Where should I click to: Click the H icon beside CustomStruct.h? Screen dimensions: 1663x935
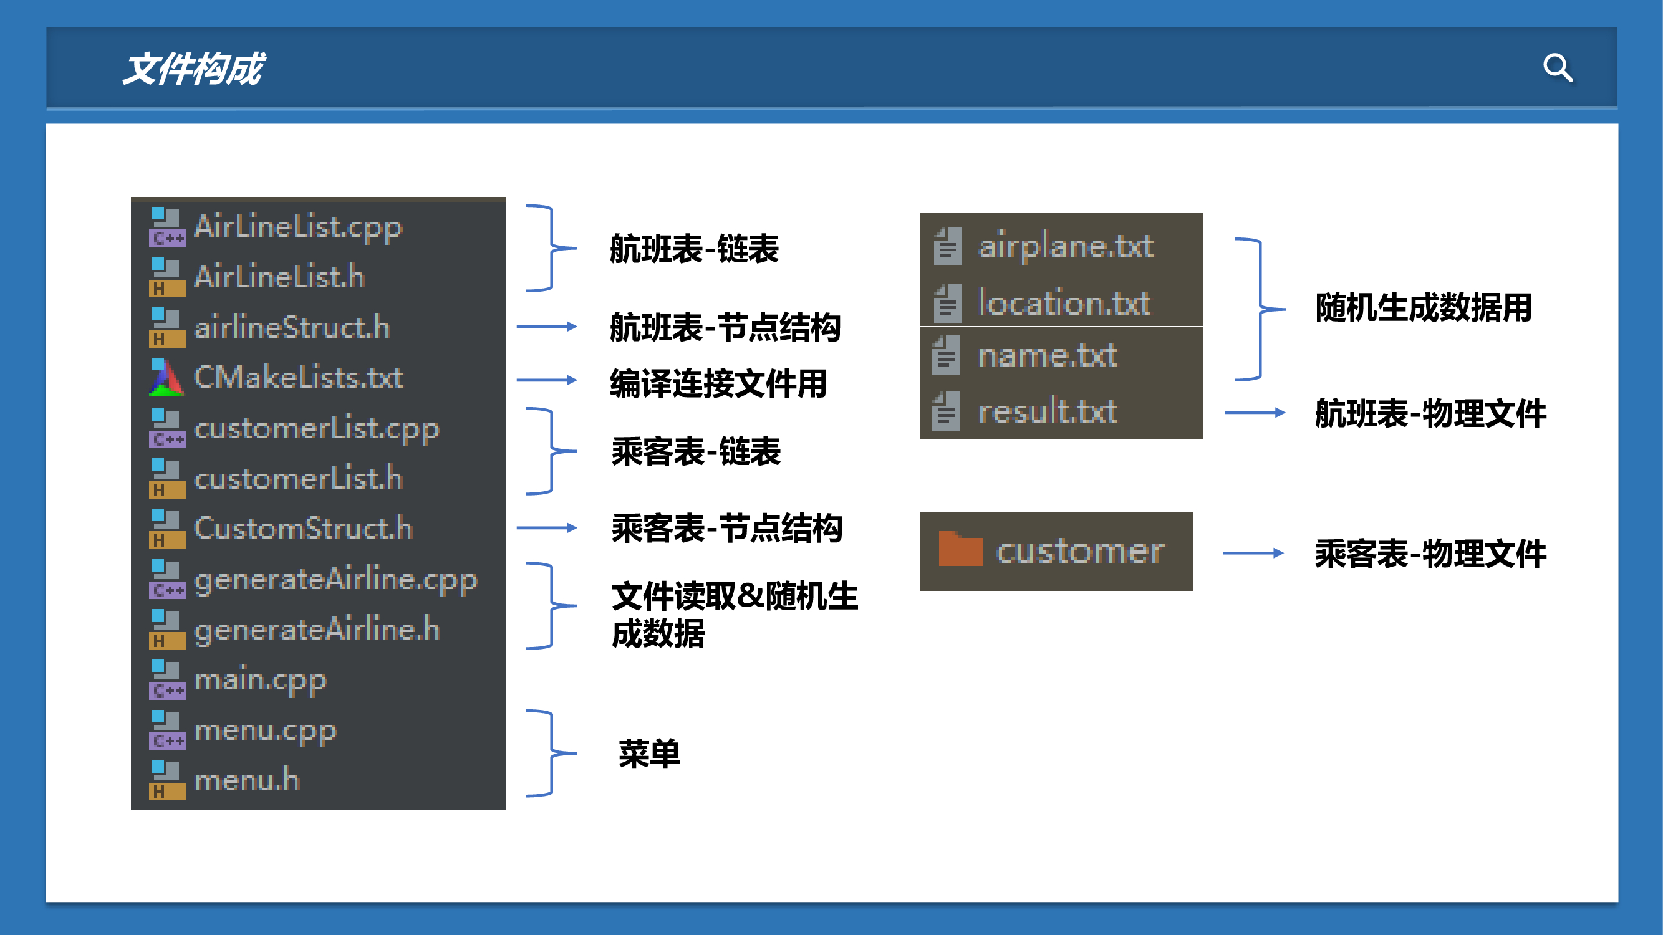pyautogui.click(x=167, y=529)
